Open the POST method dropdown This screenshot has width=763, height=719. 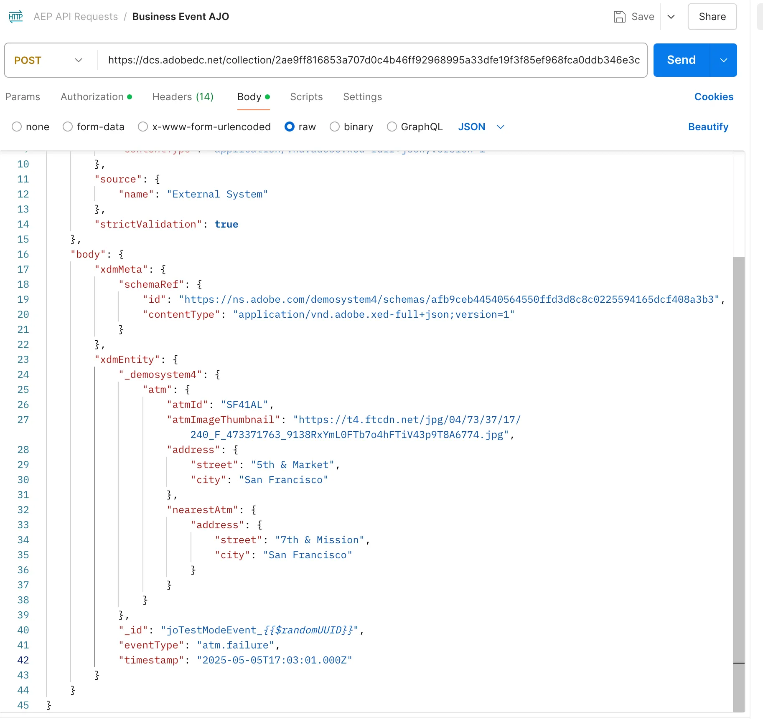[48, 60]
